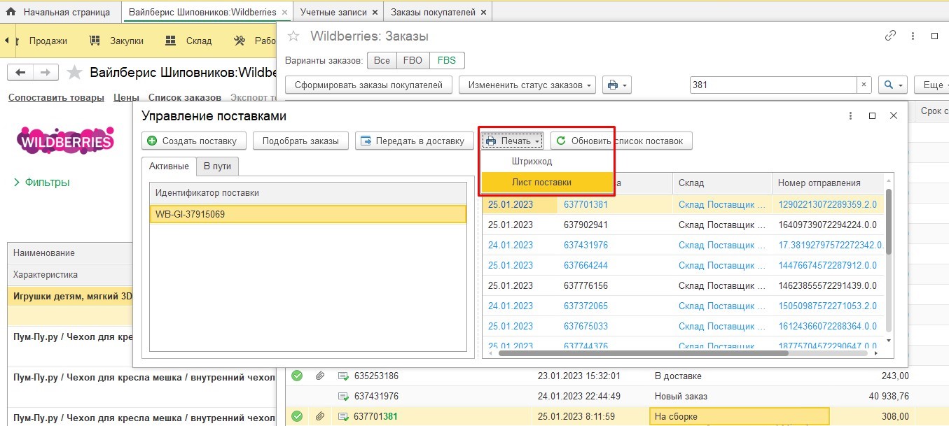This screenshot has width=949, height=426.
Task: Expand the Фильтры section
Action: pos(42,183)
